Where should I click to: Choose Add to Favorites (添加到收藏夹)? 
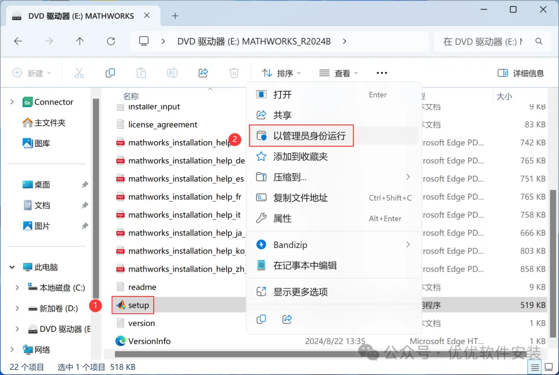click(333, 156)
